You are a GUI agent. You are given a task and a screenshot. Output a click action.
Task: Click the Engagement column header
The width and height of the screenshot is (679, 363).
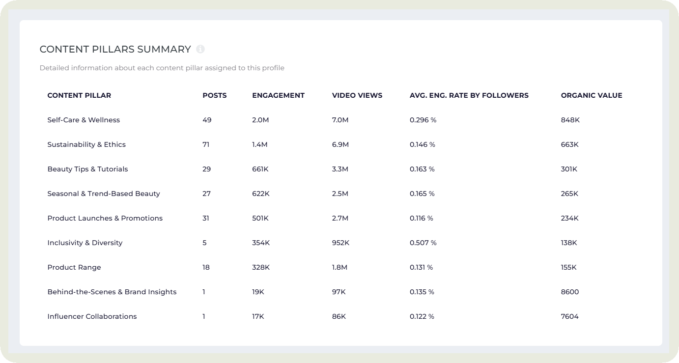278,95
